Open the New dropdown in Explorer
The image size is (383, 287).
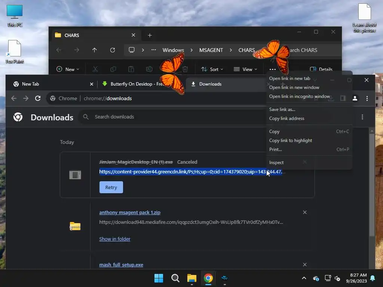pos(68,69)
